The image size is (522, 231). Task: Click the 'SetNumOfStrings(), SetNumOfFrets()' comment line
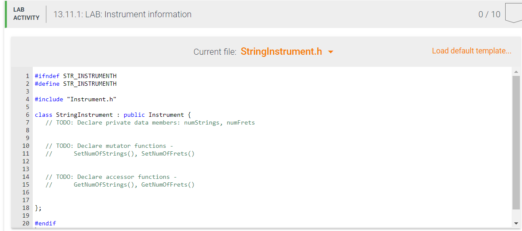click(x=120, y=153)
